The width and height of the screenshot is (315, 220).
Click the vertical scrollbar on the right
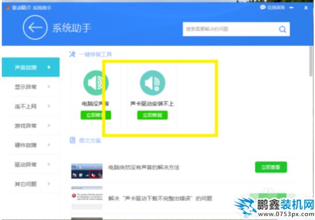(311, 61)
